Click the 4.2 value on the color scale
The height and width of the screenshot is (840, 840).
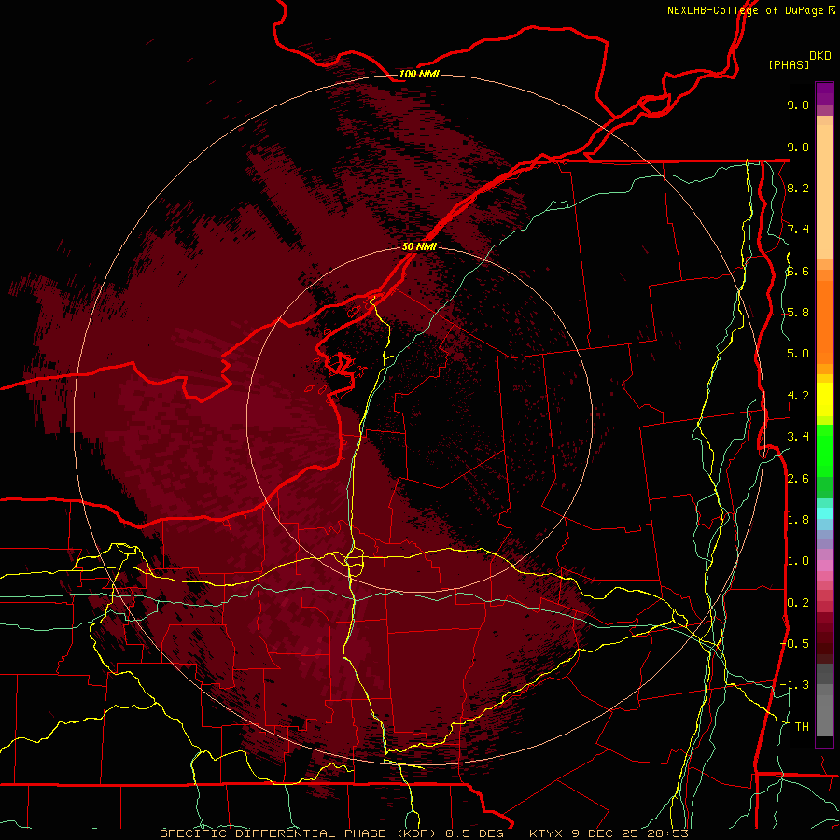pos(798,396)
